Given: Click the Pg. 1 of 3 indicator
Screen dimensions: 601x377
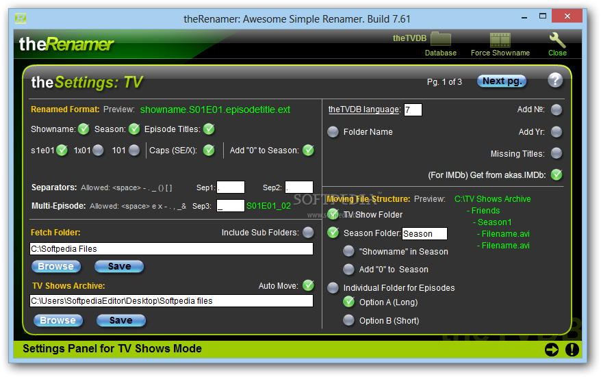Looking at the screenshot, I should tap(444, 82).
